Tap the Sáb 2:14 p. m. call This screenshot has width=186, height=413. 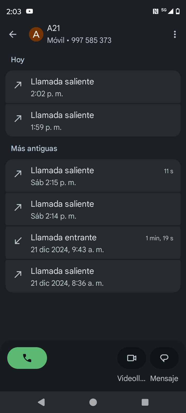93,209
